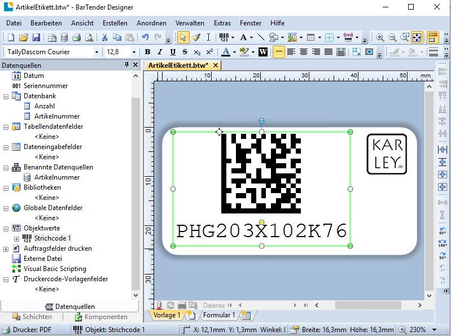Click the Datenquellen bottom panel button
Screen dimensions: 451x336
pyautogui.click(x=70, y=307)
